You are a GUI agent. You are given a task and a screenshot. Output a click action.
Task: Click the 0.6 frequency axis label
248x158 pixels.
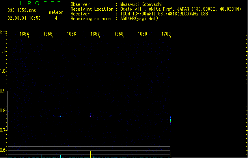(x=3, y=150)
